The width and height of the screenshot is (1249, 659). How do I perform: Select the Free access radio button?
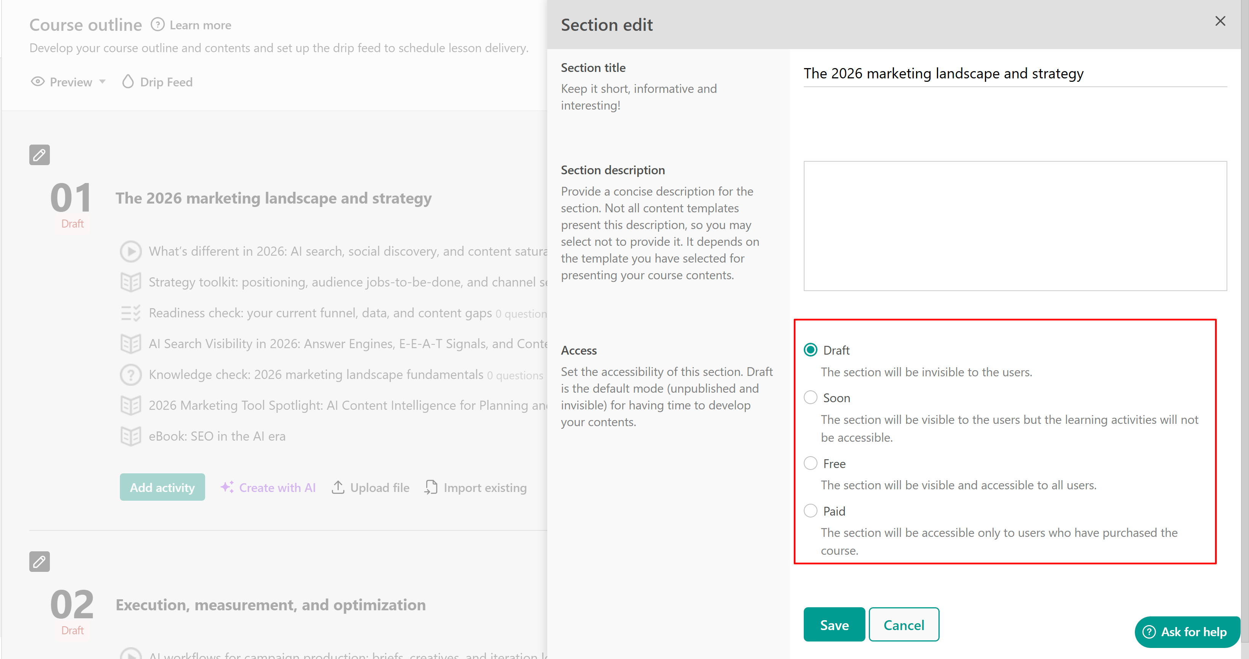(810, 463)
